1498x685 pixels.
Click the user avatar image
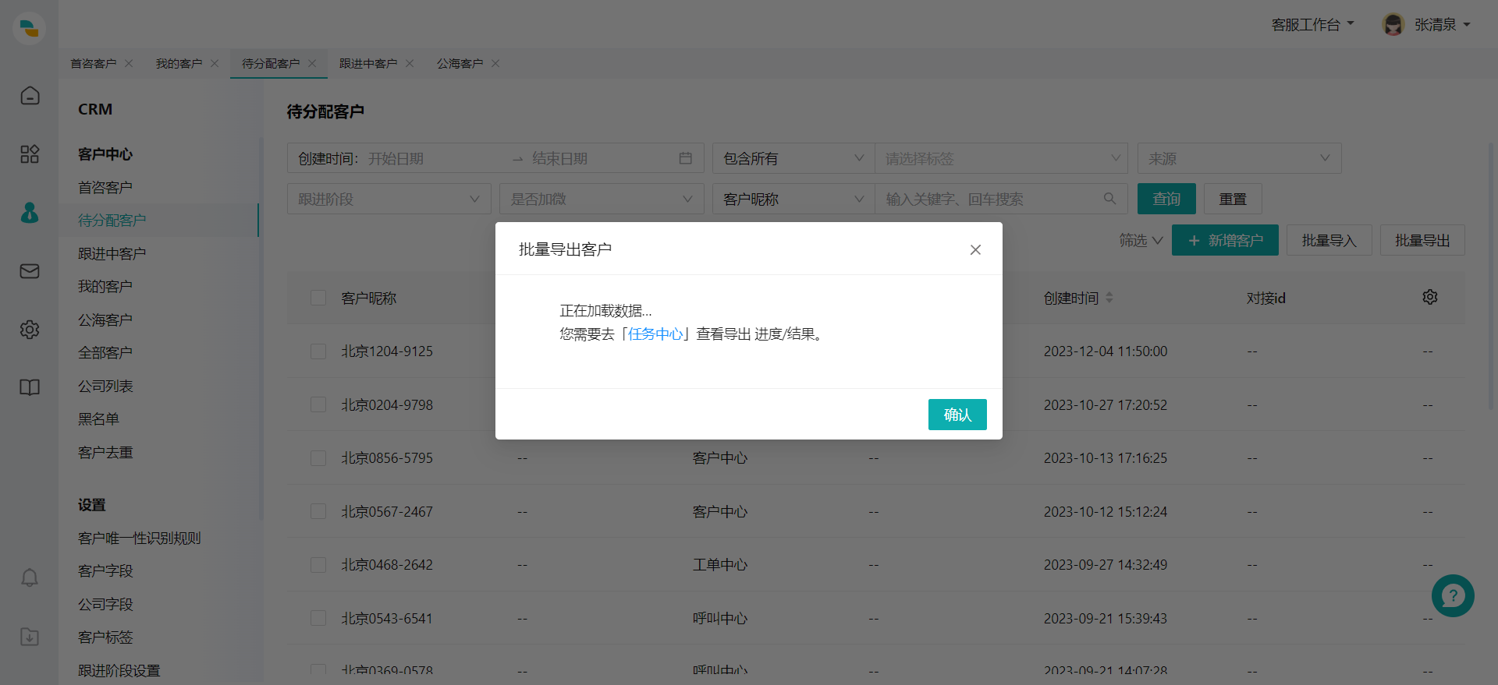(x=1393, y=25)
